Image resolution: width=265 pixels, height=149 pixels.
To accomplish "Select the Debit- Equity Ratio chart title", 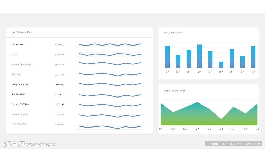I will 175,91.
